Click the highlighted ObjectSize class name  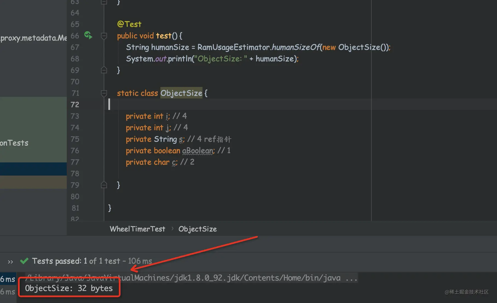point(181,93)
